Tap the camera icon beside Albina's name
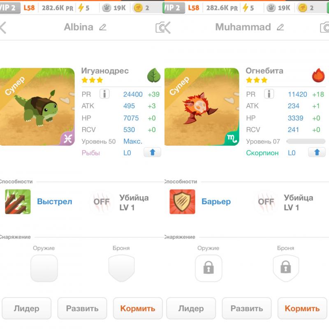Image resolution: width=329 pixels, height=329 pixels. (160, 27)
